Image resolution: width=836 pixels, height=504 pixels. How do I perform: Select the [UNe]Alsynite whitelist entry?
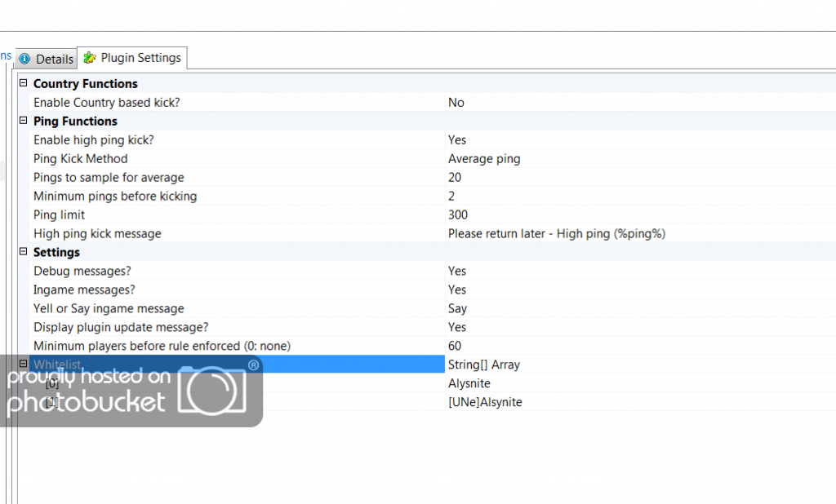485,402
